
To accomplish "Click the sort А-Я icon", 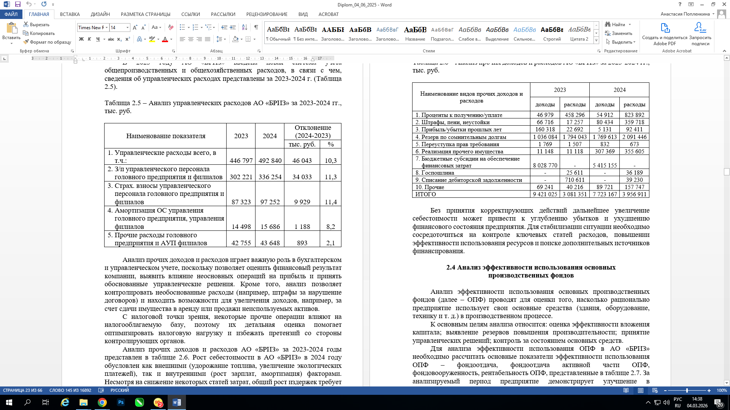I will click(x=244, y=27).
